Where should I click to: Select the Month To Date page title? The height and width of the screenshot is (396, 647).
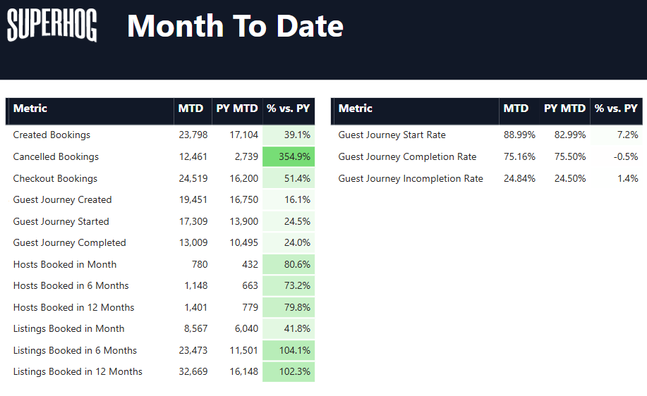click(235, 26)
